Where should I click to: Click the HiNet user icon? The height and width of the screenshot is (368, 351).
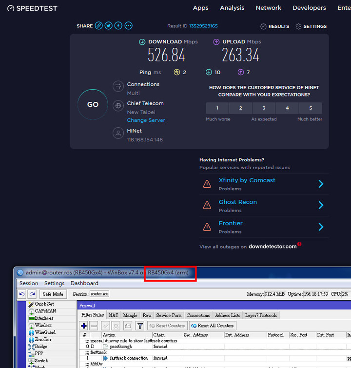tap(118, 133)
